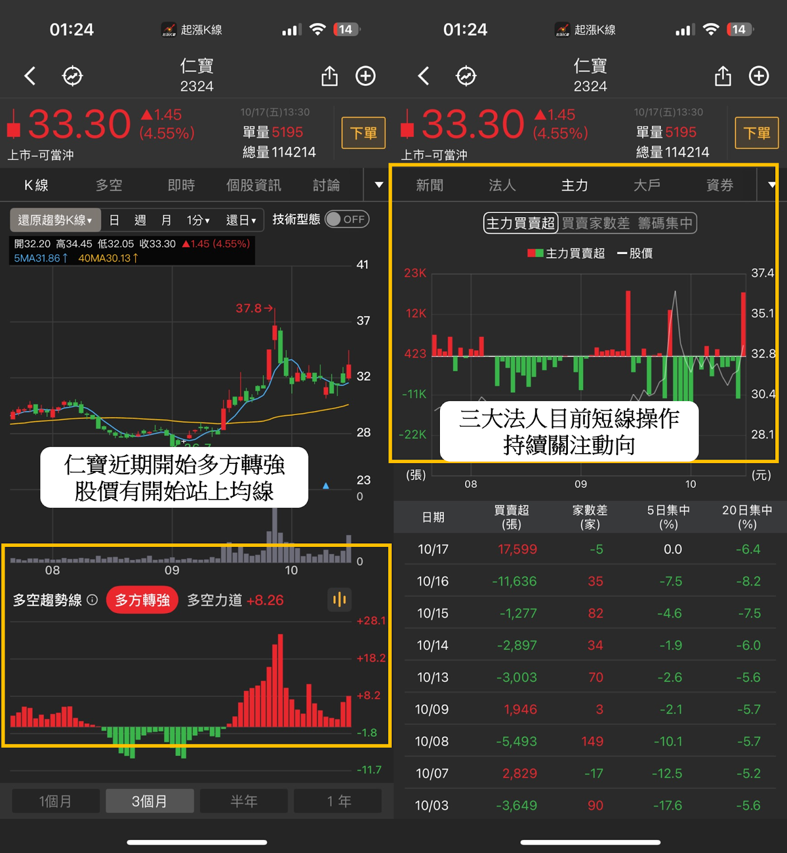Open trend tracker icon on left phone
The image size is (787, 853).
point(73,76)
